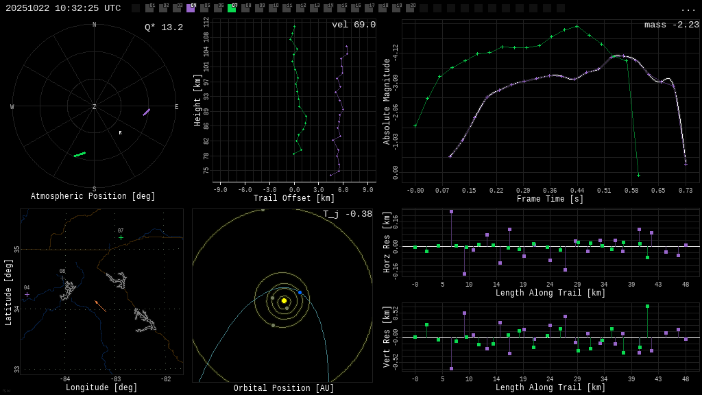Click the green station 07 cross on map

[121, 238]
